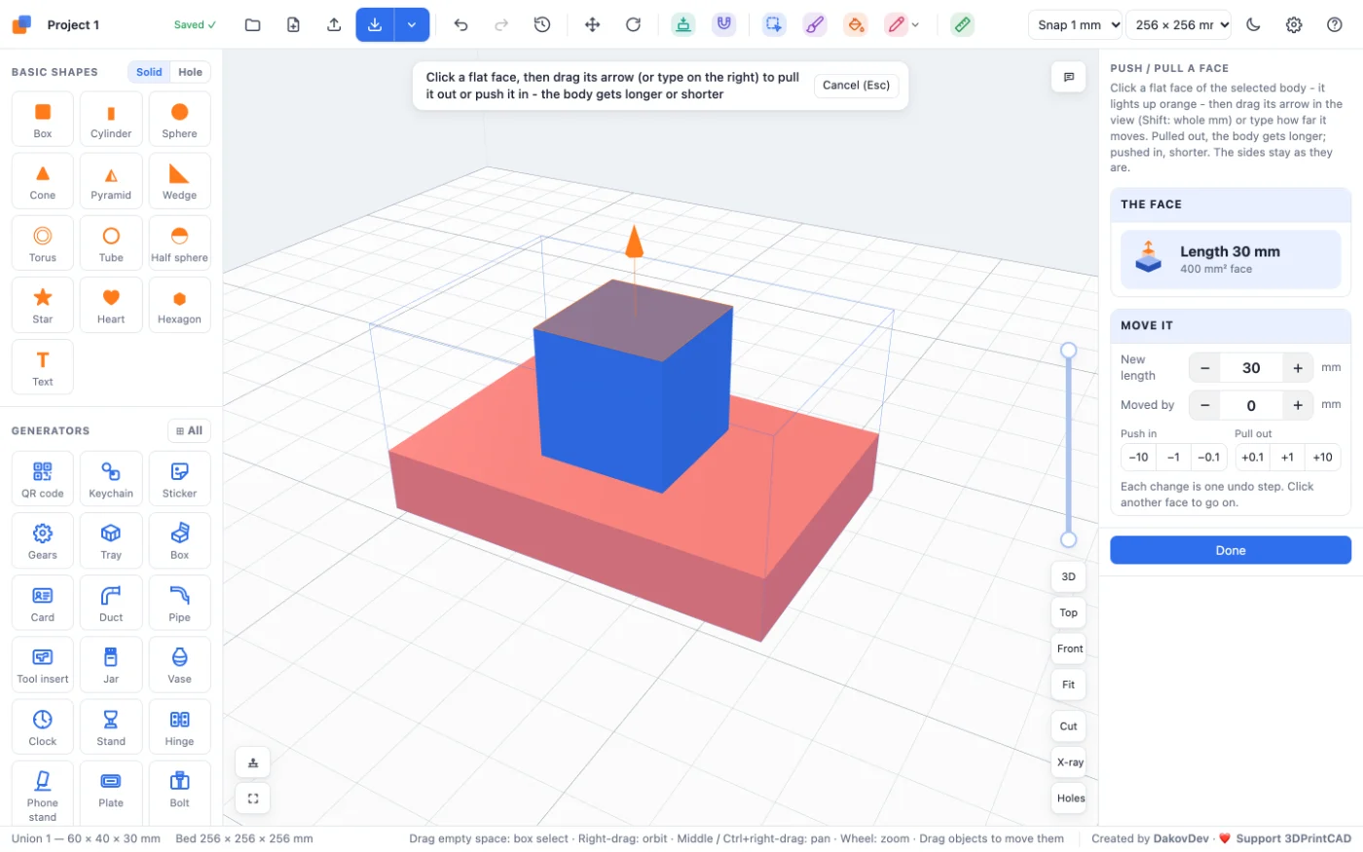Pull the face out by +10
The width and height of the screenshot is (1363, 852).
pyautogui.click(x=1322, y=457)
